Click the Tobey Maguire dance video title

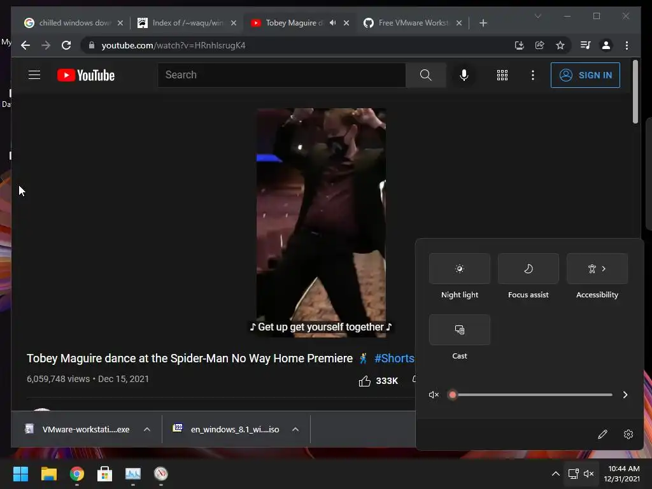pos(190,358)
